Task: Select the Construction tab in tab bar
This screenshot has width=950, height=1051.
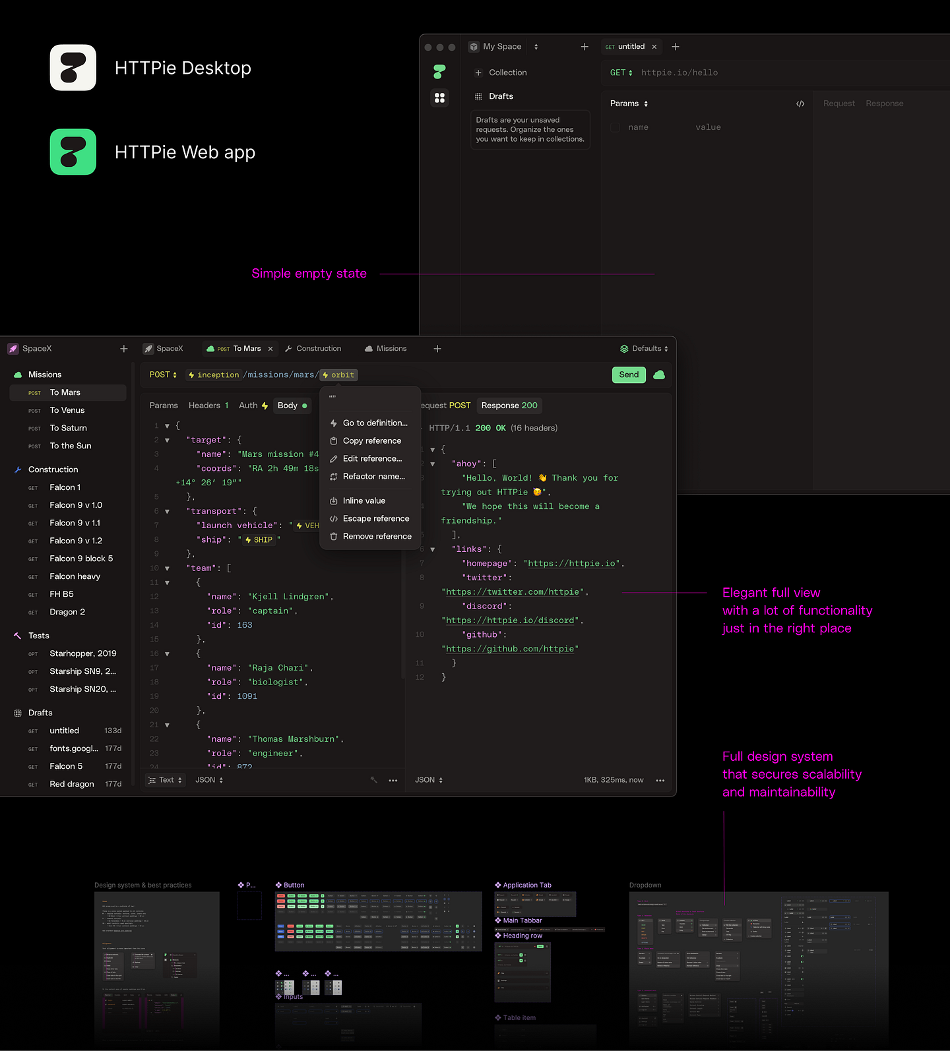Action: click(313, 349)
